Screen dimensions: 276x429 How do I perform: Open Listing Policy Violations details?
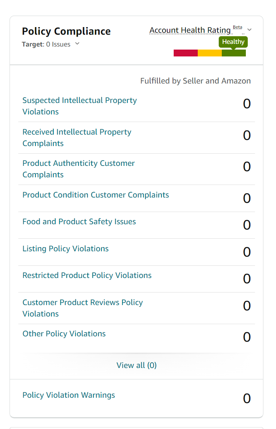[65, 248]
